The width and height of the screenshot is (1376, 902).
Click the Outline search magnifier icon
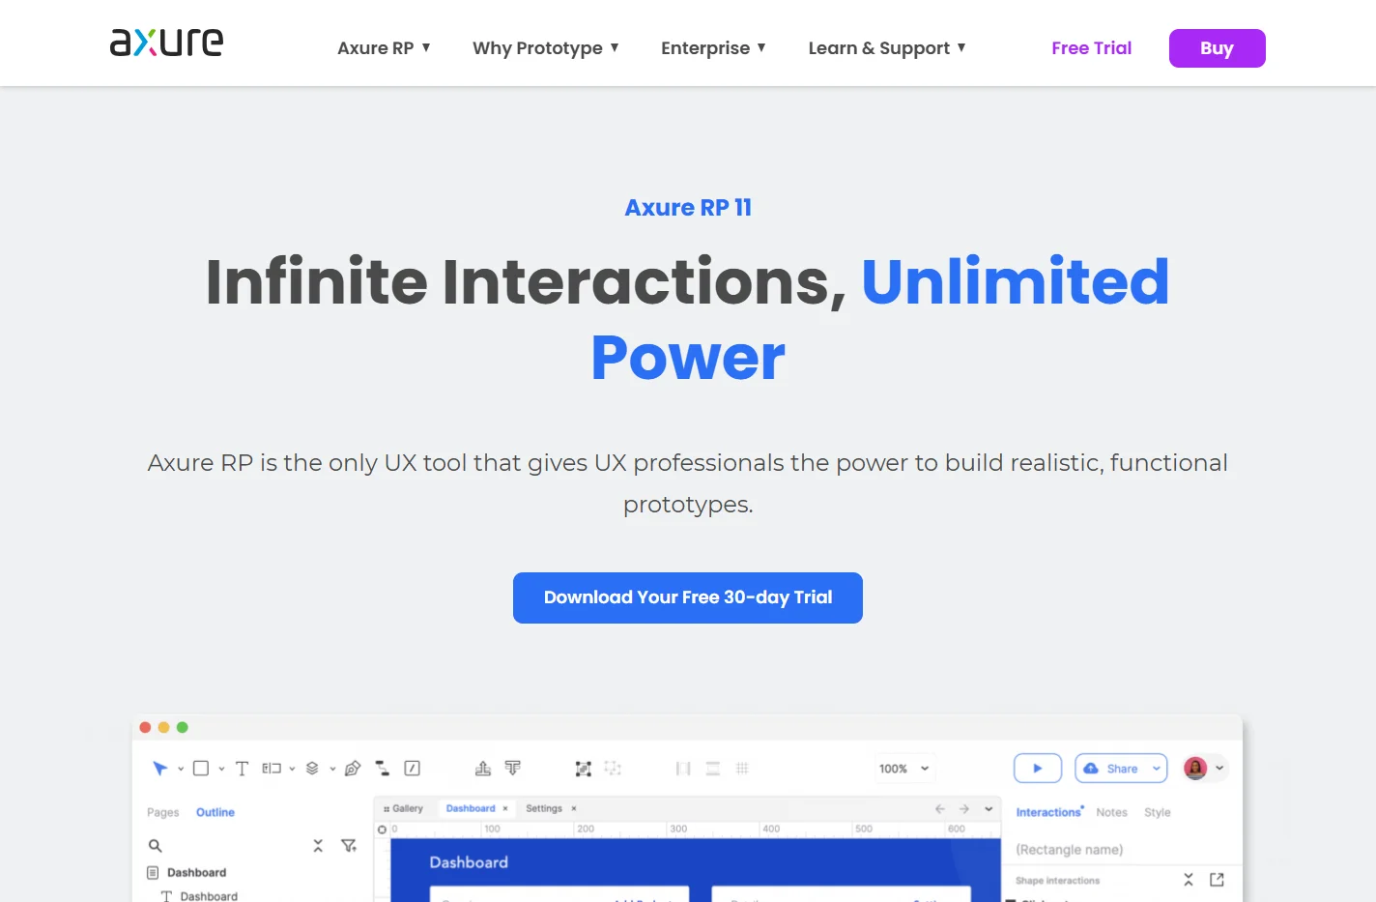coord(155,846)
